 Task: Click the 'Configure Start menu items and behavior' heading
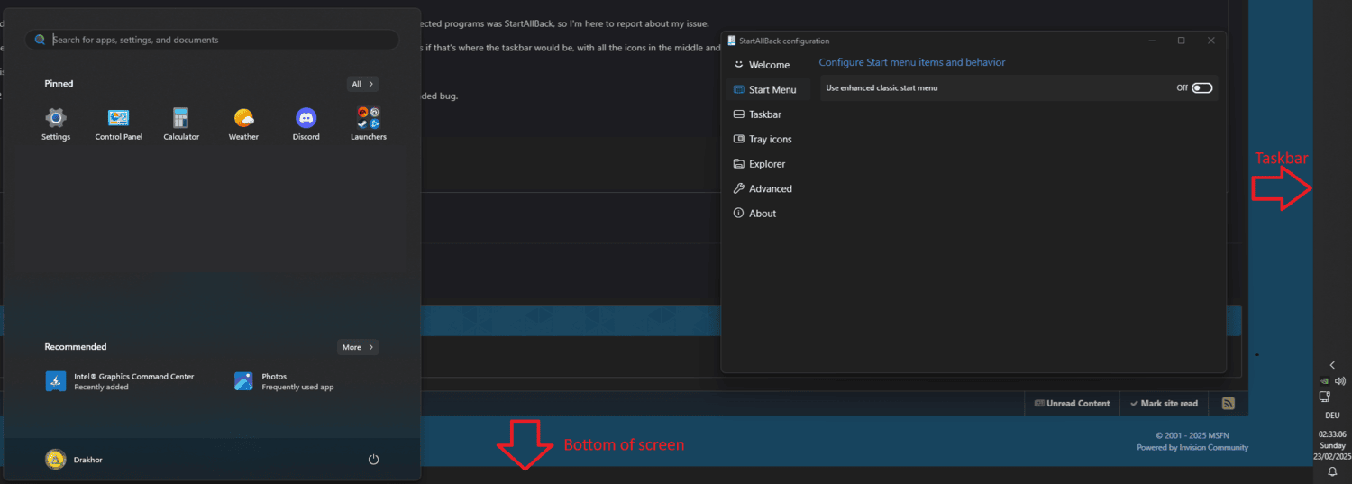[911, 62]
